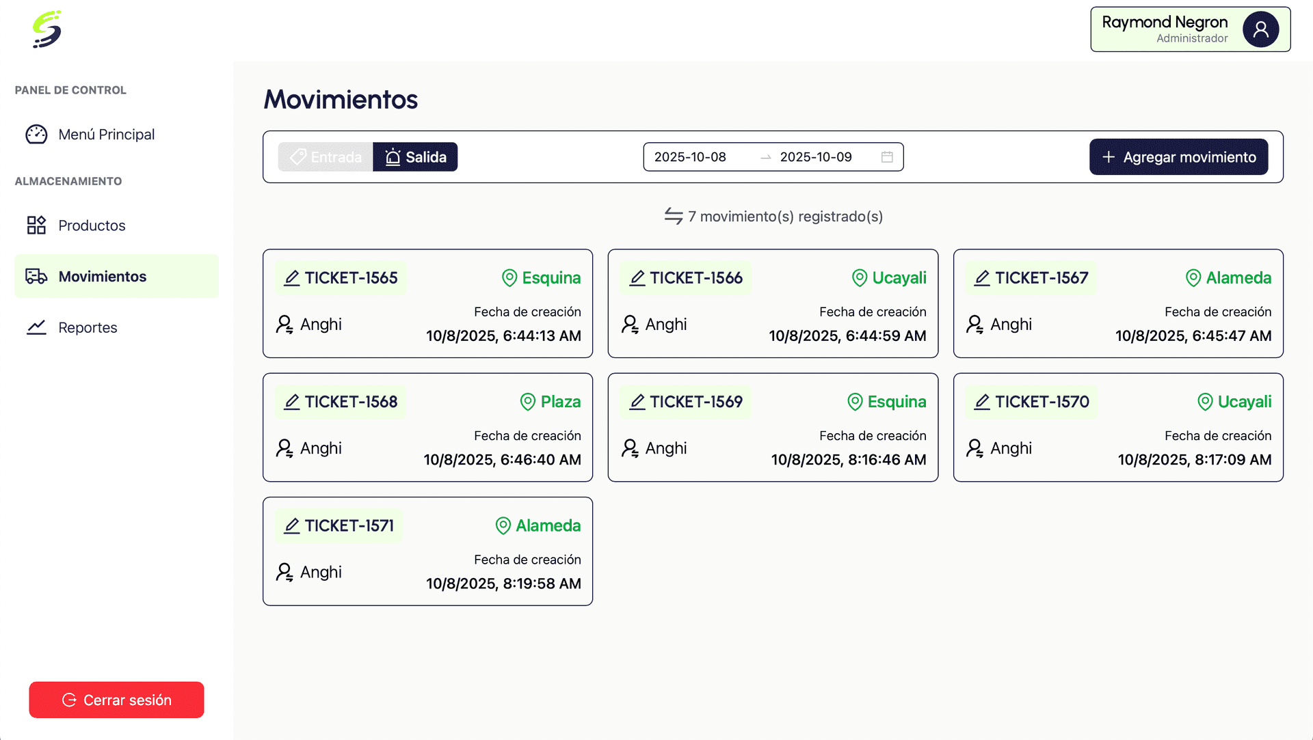The image size is (1313, 740).
Task: Click the location pin beside Ucayali on TICKET-1566
Action: (x=859, y=278)
